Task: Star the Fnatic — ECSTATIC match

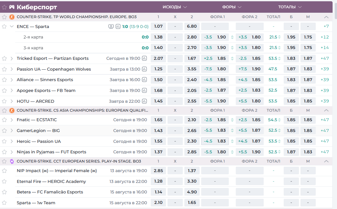Action: coord(4,120)
